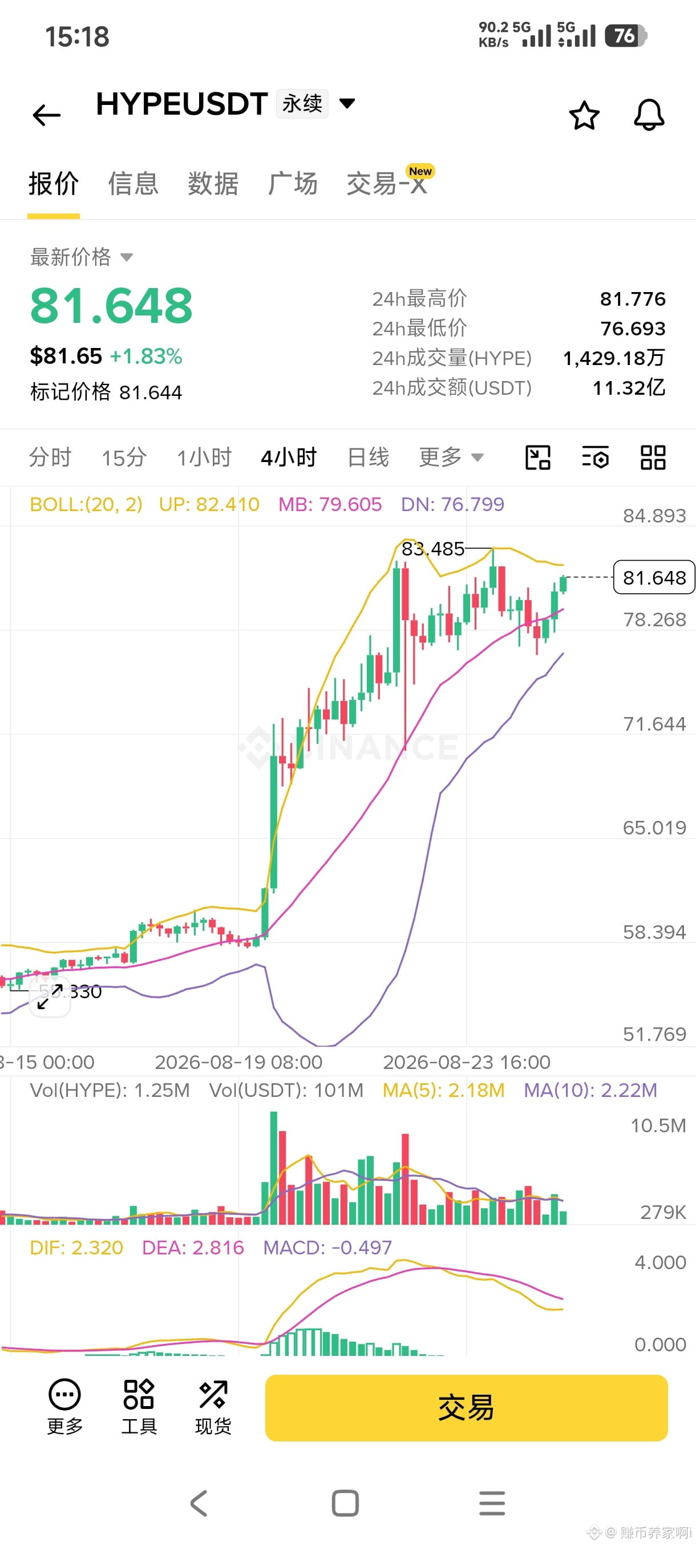The height and width of the screenshot is (1547, 696).
Task: Tap the UP: 82.410 band value
Action: point(209,504)
